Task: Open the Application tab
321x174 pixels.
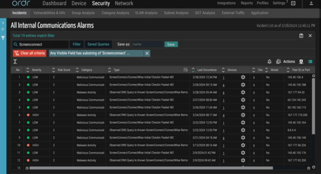Action: (x=259, y=13)
